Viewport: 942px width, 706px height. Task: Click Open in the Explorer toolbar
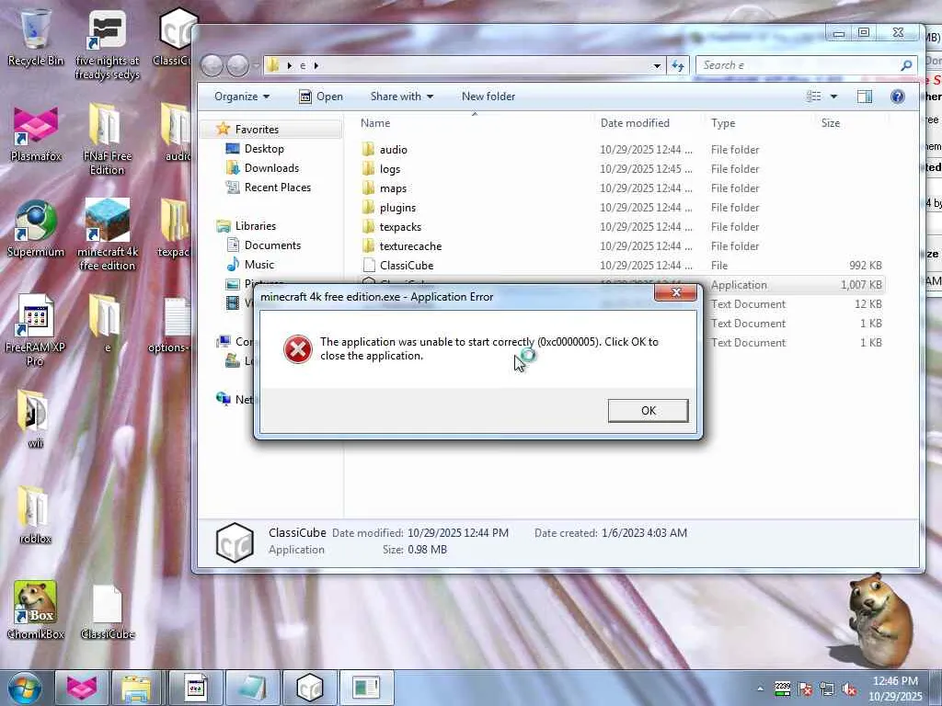[x=321, y=97]
